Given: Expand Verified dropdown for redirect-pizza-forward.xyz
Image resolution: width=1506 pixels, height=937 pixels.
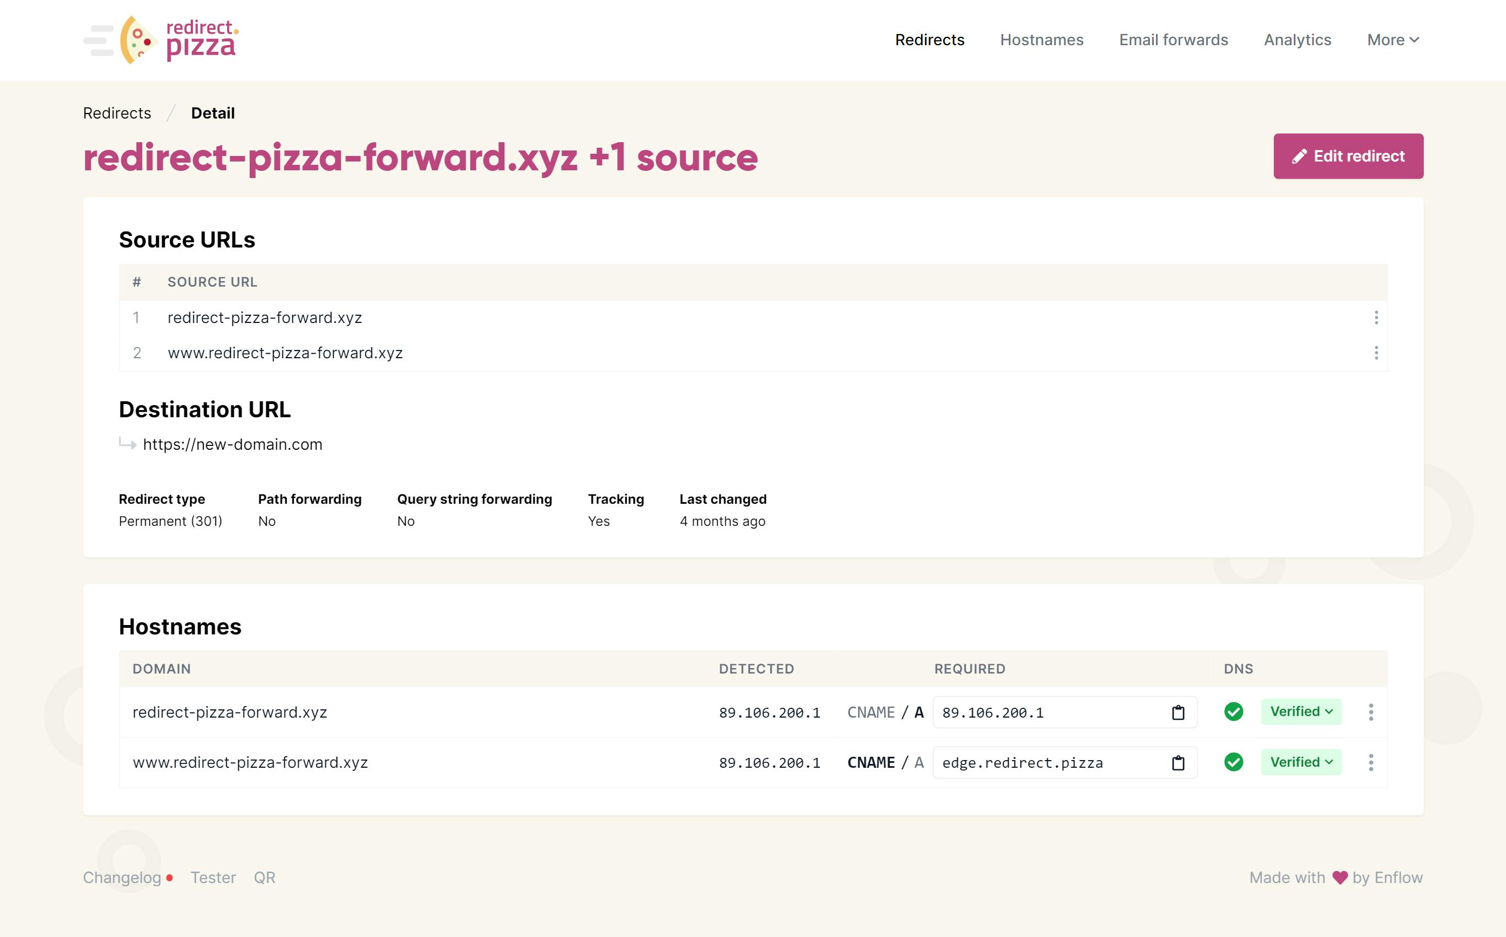Looking at the screenshot, I should (1301, 712).
